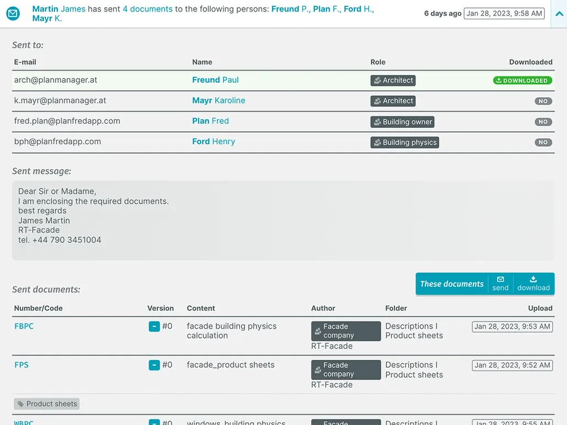Open Mayr K. recipient link in header
567x425 pixels.
point(47,18)
